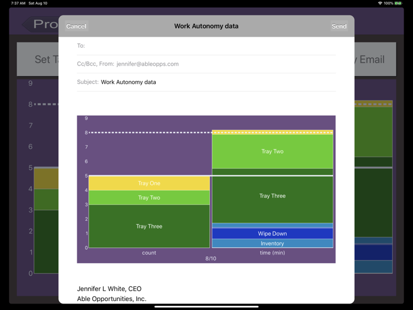Click the battery status icon

click(x=398, y=3)
